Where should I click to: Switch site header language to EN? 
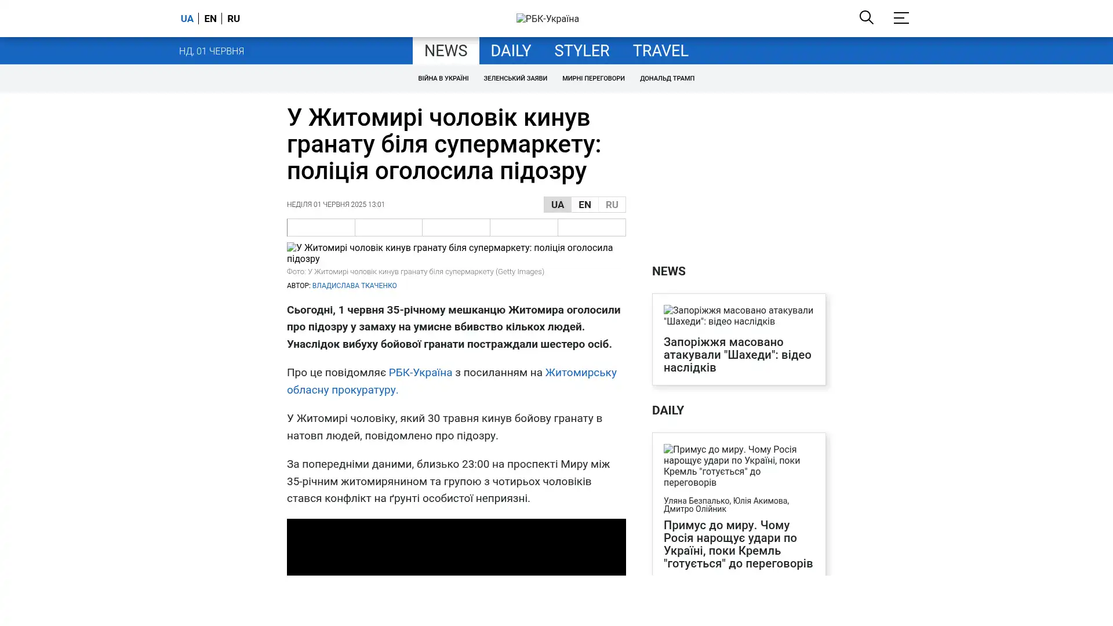(x=210, y=19)
